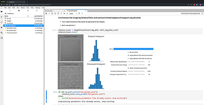The width and height of the screenshot is (204, 105).
Task: Switch to the Launcher tab
Action: (x=55, y=11)
